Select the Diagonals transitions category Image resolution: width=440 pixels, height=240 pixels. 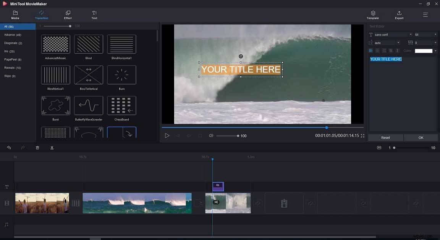pyautogui.click(x=13, y=43)
